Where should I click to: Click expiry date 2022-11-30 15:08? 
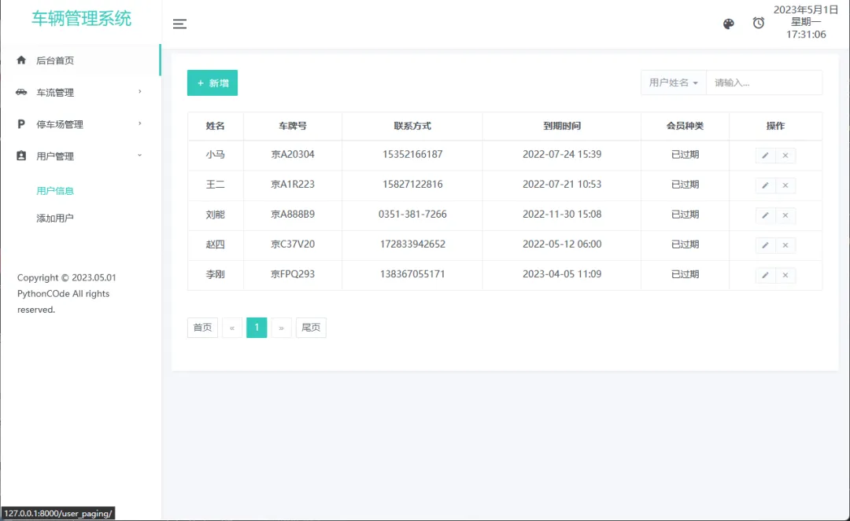pyautogui.click(x=562, y=215)
